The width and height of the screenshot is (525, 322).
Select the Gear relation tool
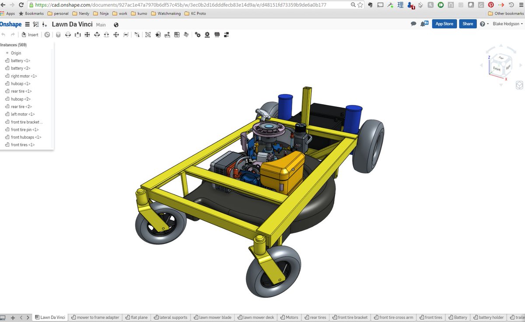[198, 35]
